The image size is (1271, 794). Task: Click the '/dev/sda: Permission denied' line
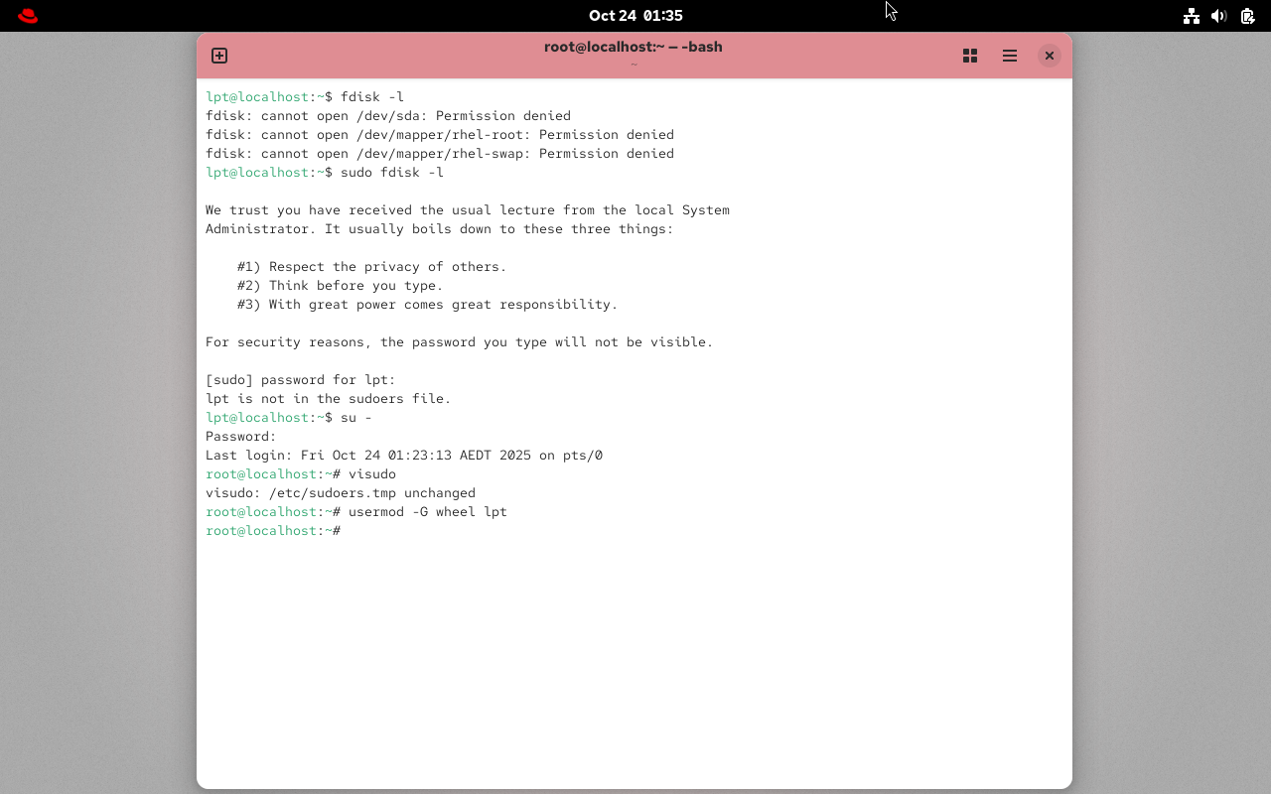pyautogui.click(x=388, y=116)
